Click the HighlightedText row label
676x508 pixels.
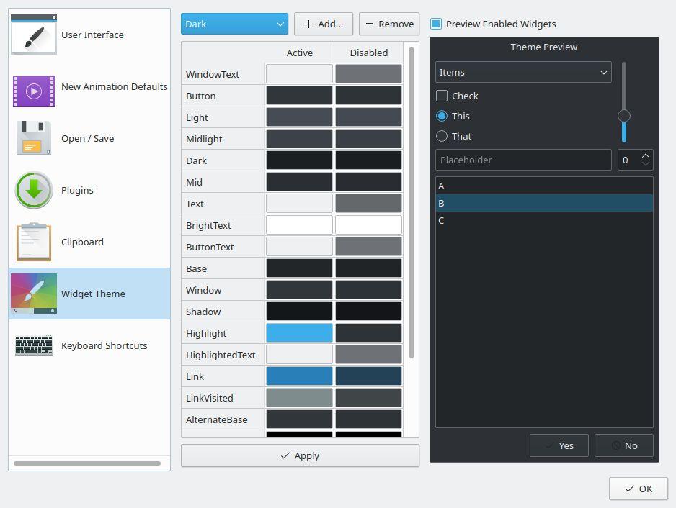pyautogui.click(x=221, y=355)
